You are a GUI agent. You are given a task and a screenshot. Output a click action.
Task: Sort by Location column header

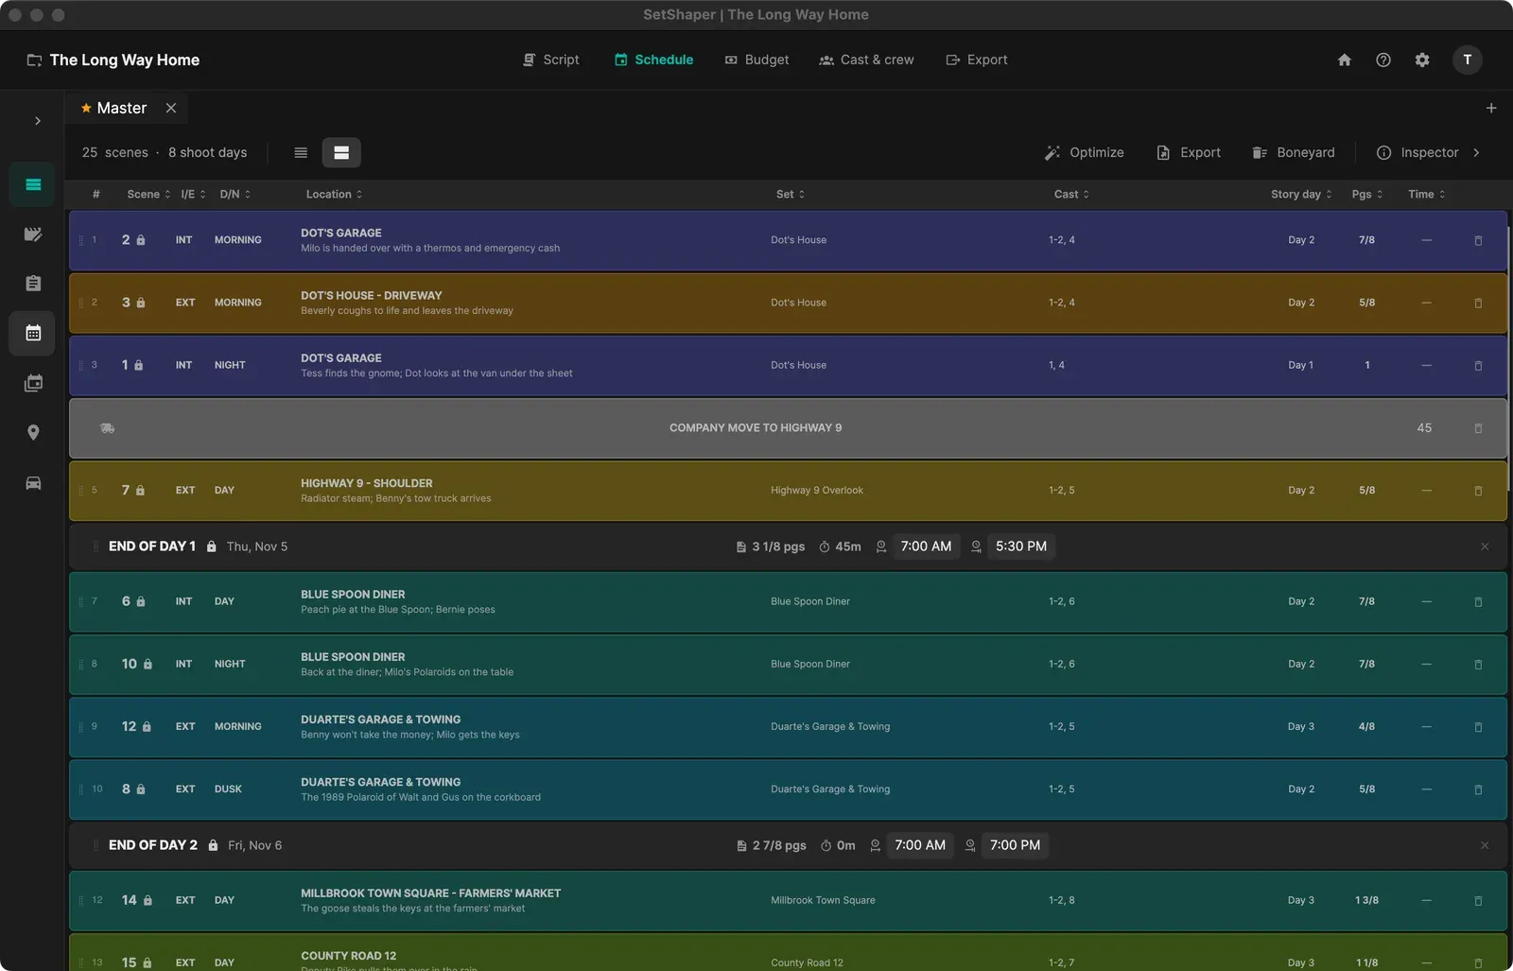pyautogui.click(x=334, y=194)
